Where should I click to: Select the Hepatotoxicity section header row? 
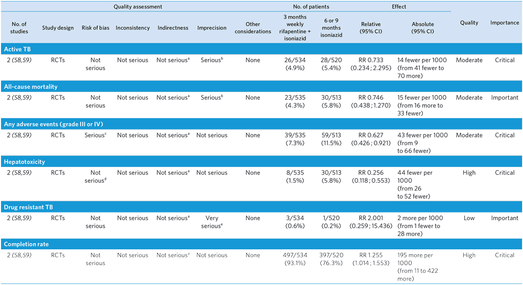24,161
